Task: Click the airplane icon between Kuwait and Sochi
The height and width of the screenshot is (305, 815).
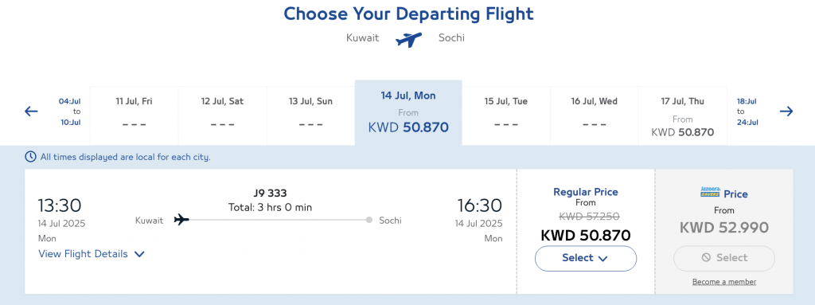Action: 408,40
